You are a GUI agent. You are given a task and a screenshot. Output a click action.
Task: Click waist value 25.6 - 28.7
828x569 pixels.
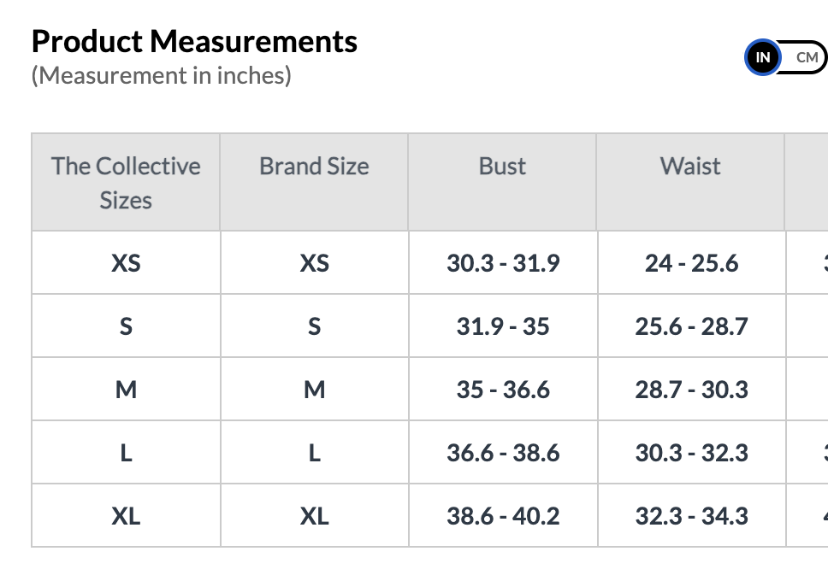click(x=691, y=326)
